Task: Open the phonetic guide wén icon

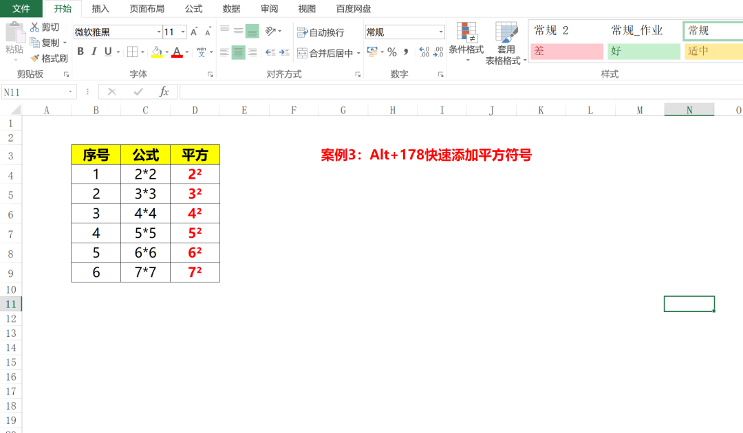Action: coord(202,52)
